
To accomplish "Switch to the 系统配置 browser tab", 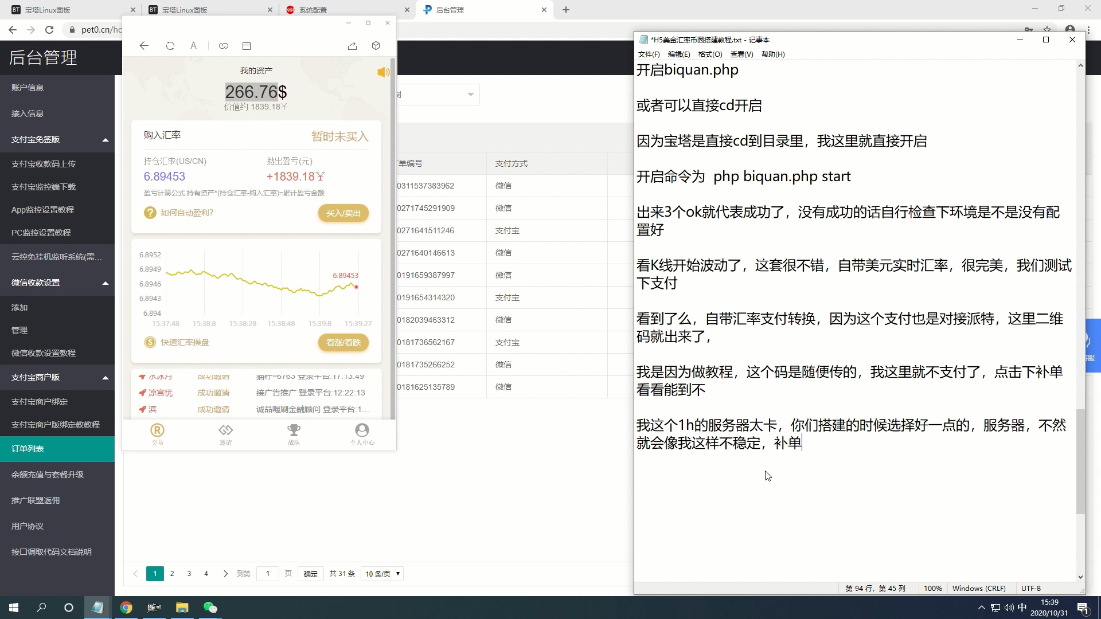I will coord(347,10).
